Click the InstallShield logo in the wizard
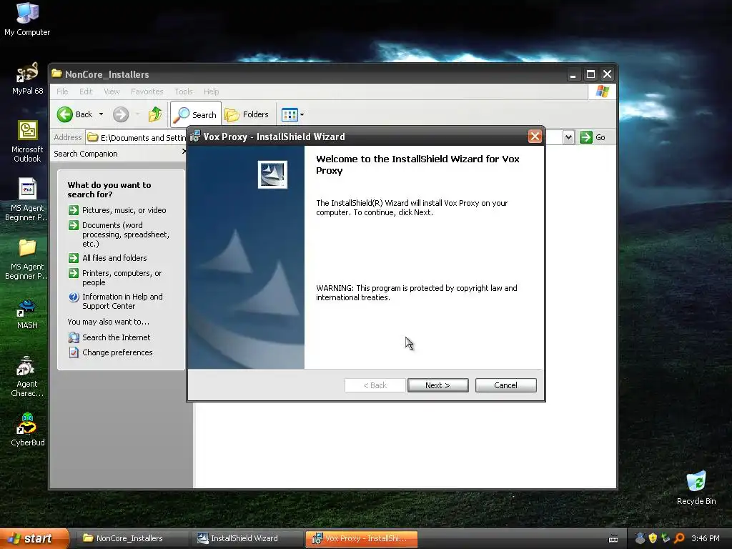The height and width of the screenshot is (549, 732). [x=272, y=174]
